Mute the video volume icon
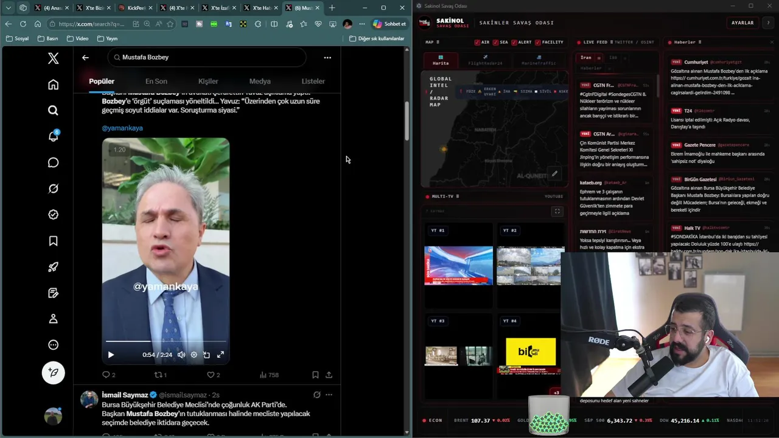Screen dimensions: 779x438 click(181, 355)
